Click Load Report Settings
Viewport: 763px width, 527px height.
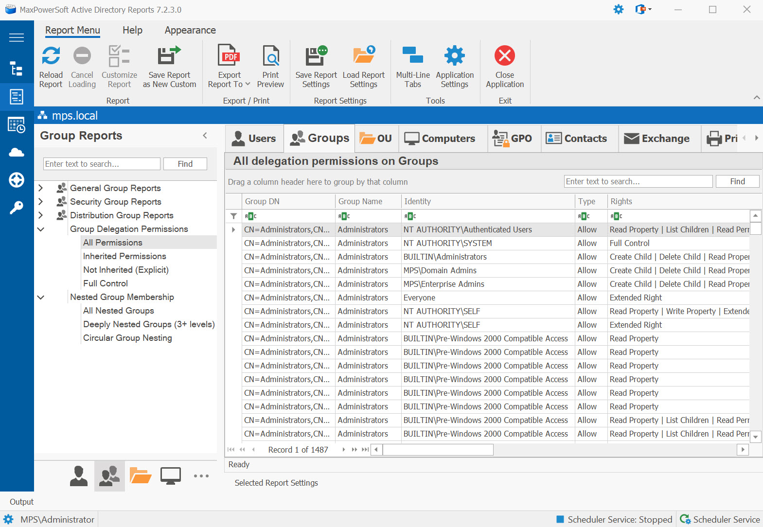363,67
